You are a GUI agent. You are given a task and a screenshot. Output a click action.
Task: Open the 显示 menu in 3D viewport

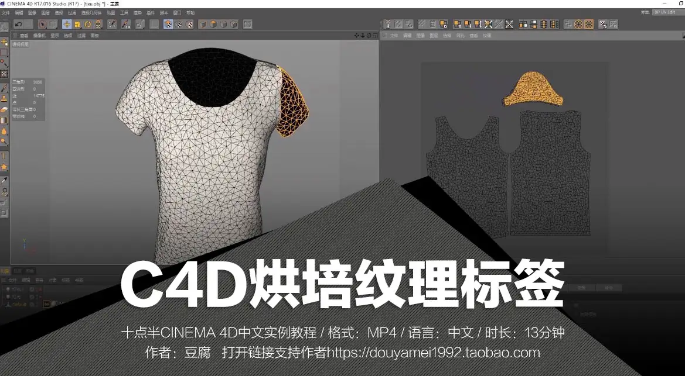(x=54, y=36)
